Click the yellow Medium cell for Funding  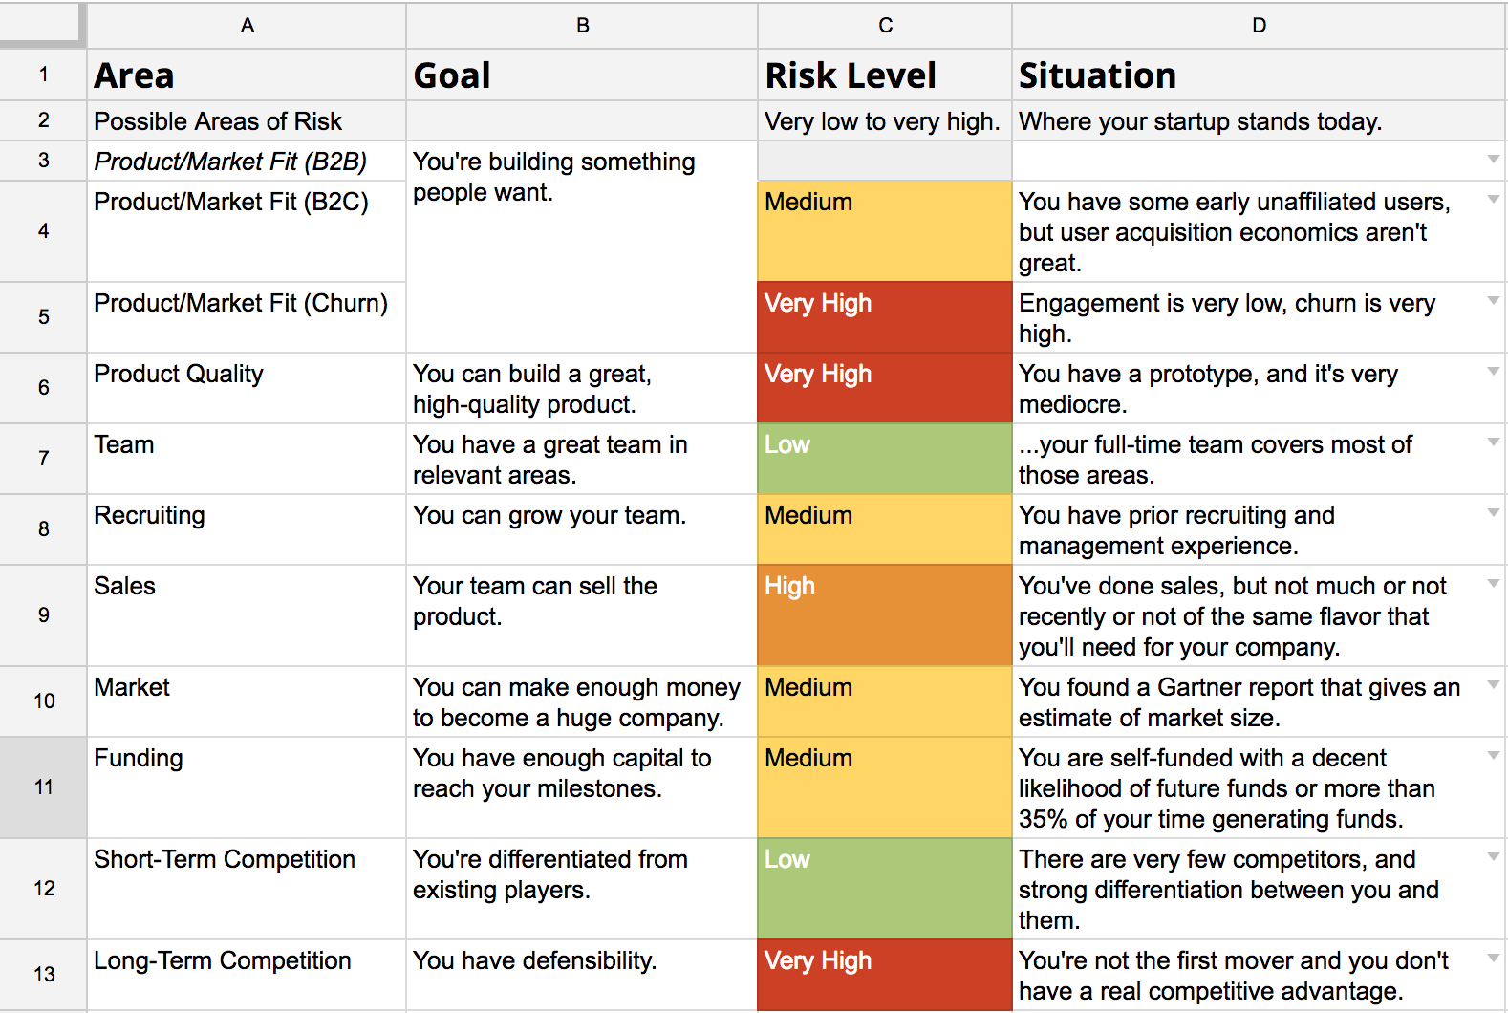884,787
